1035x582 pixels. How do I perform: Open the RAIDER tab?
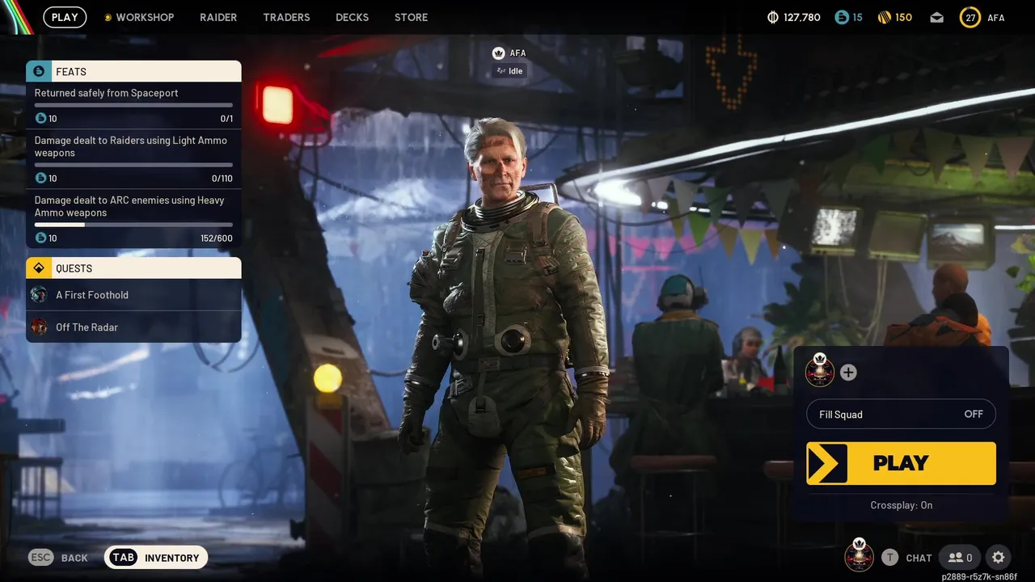(x=218, y=17)
